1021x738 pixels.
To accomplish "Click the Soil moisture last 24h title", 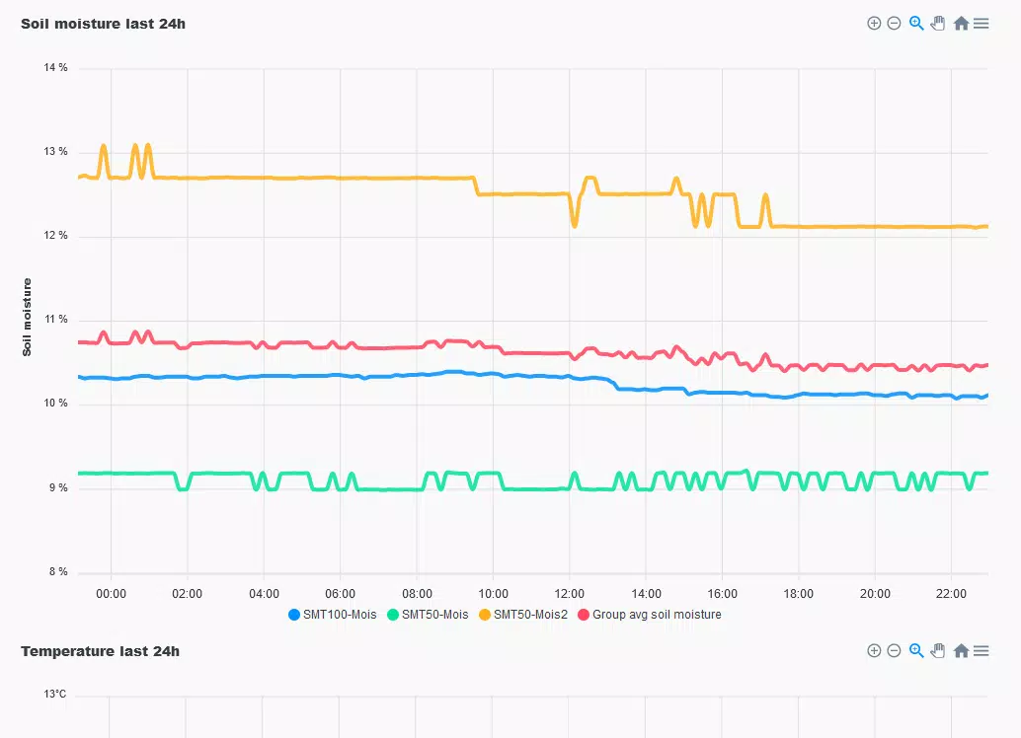I will (x=103, y=24).
